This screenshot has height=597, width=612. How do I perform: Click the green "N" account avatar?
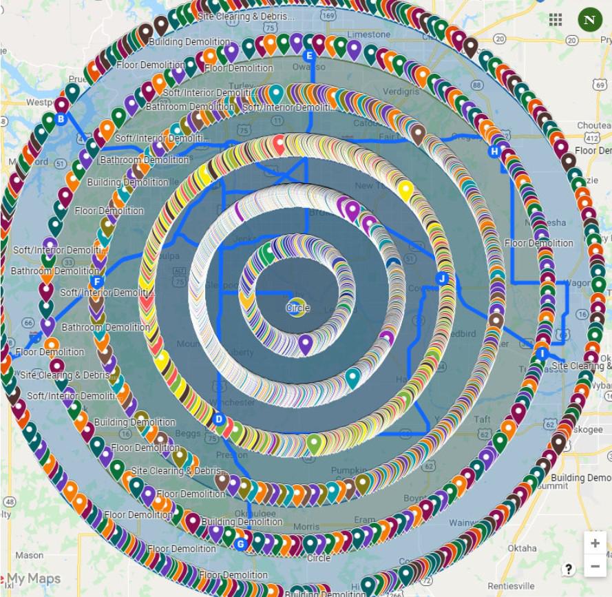coord(589,20)
